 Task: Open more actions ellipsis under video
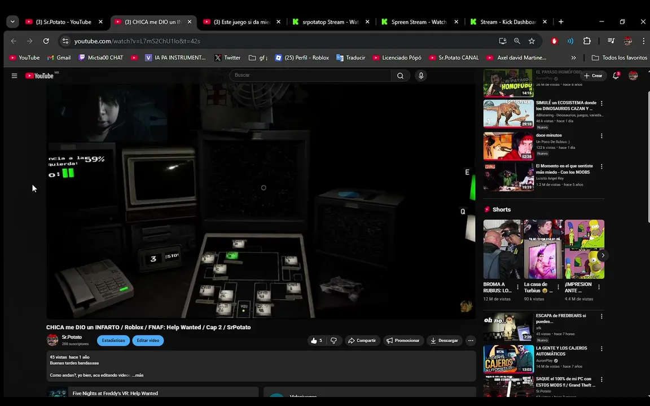[x=471, y=341]
